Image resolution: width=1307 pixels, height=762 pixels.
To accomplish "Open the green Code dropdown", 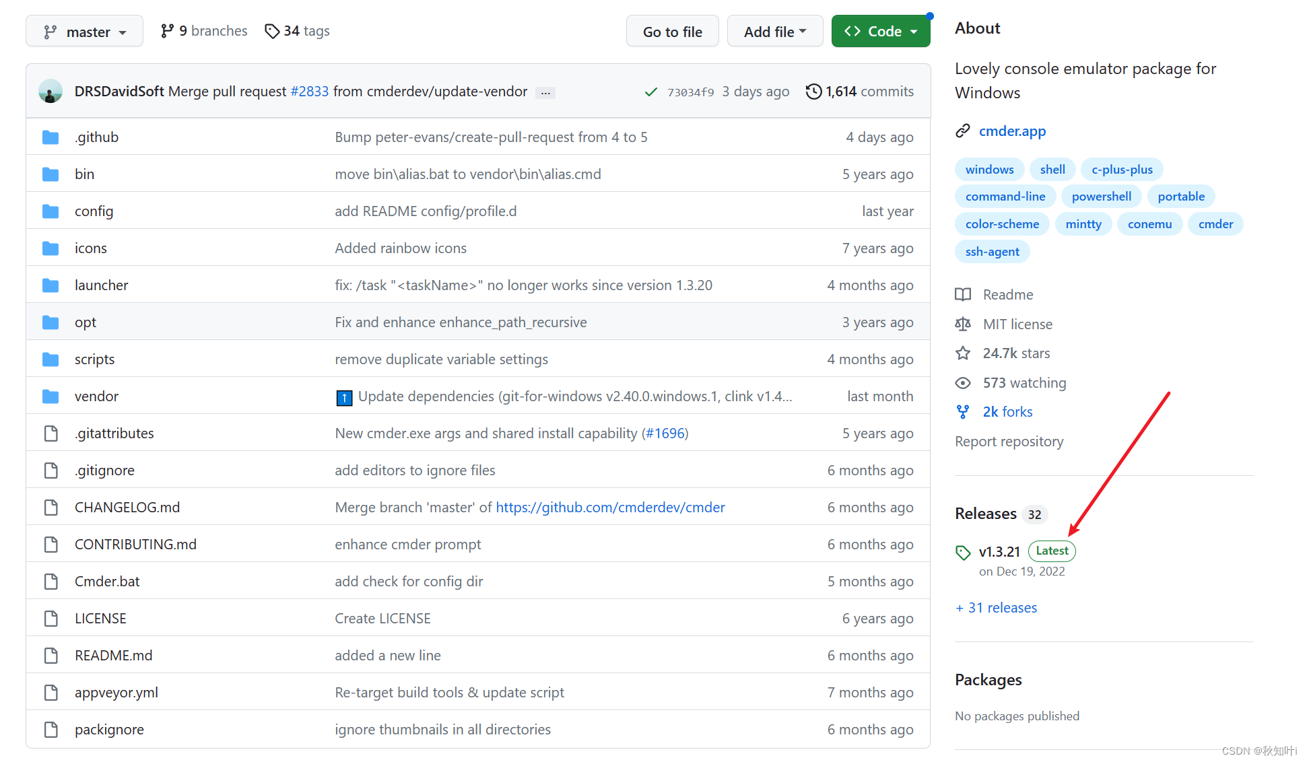I will pos(880,32).
